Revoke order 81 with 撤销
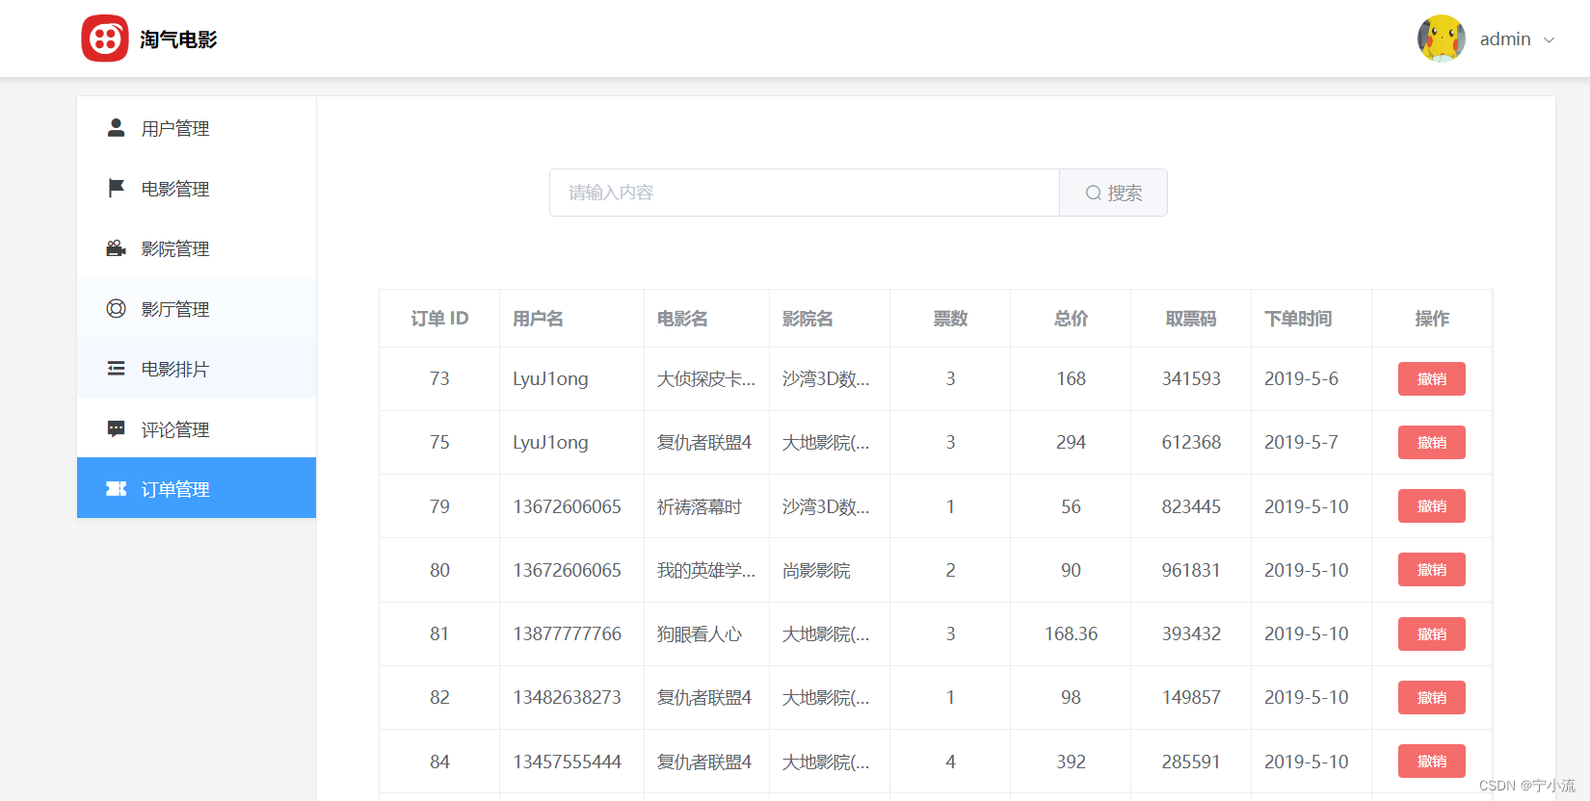The width and height of the screenshot is (1590, 801). (x=1431, y=633)
